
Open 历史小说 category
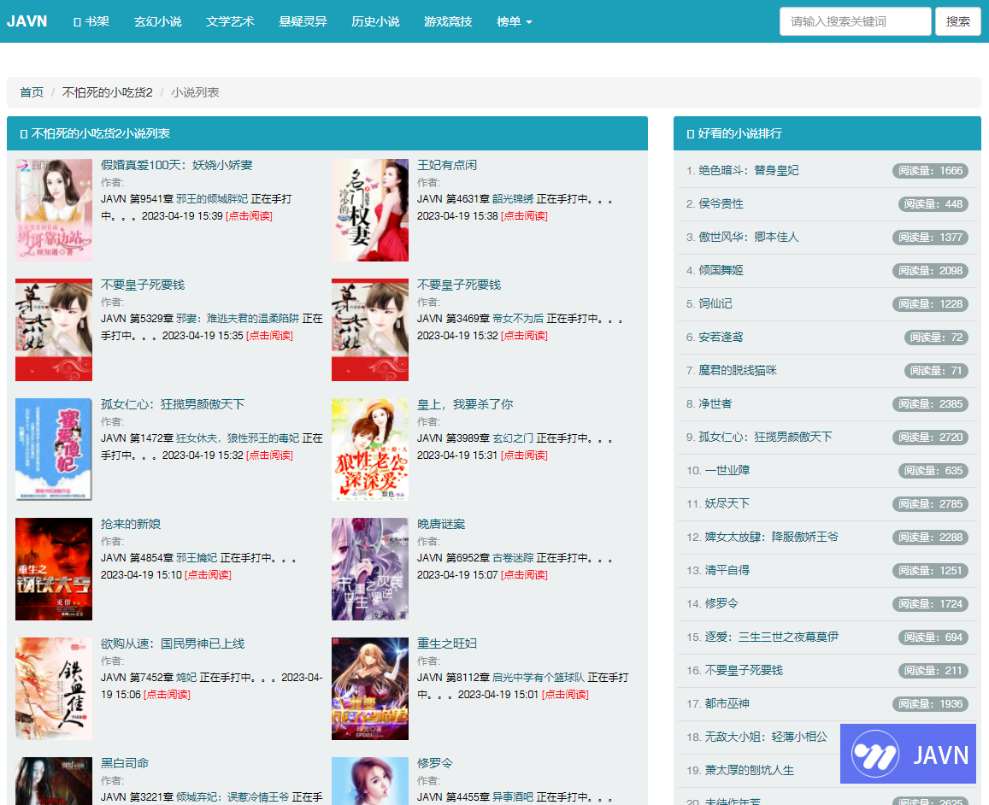[x=375, y=21]
